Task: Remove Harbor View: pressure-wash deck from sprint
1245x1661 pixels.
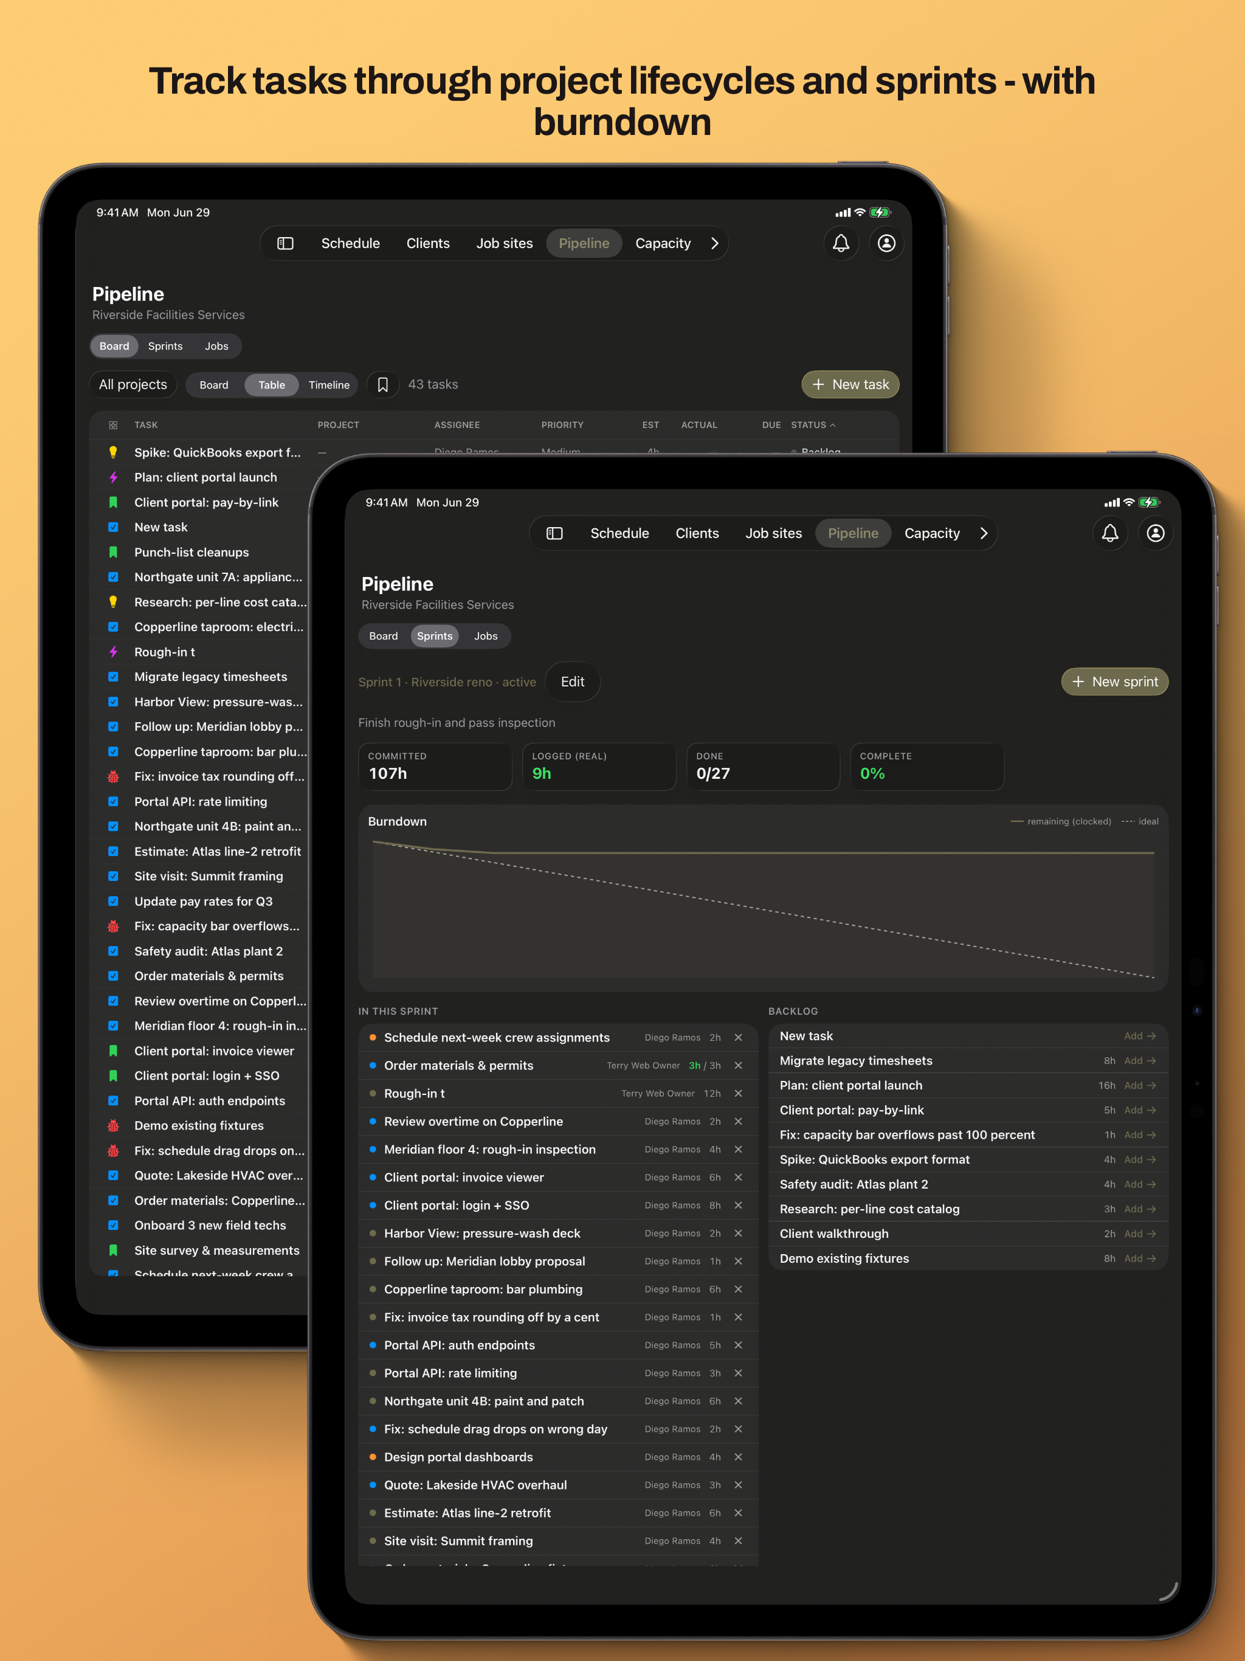Action: point(738,1233)
